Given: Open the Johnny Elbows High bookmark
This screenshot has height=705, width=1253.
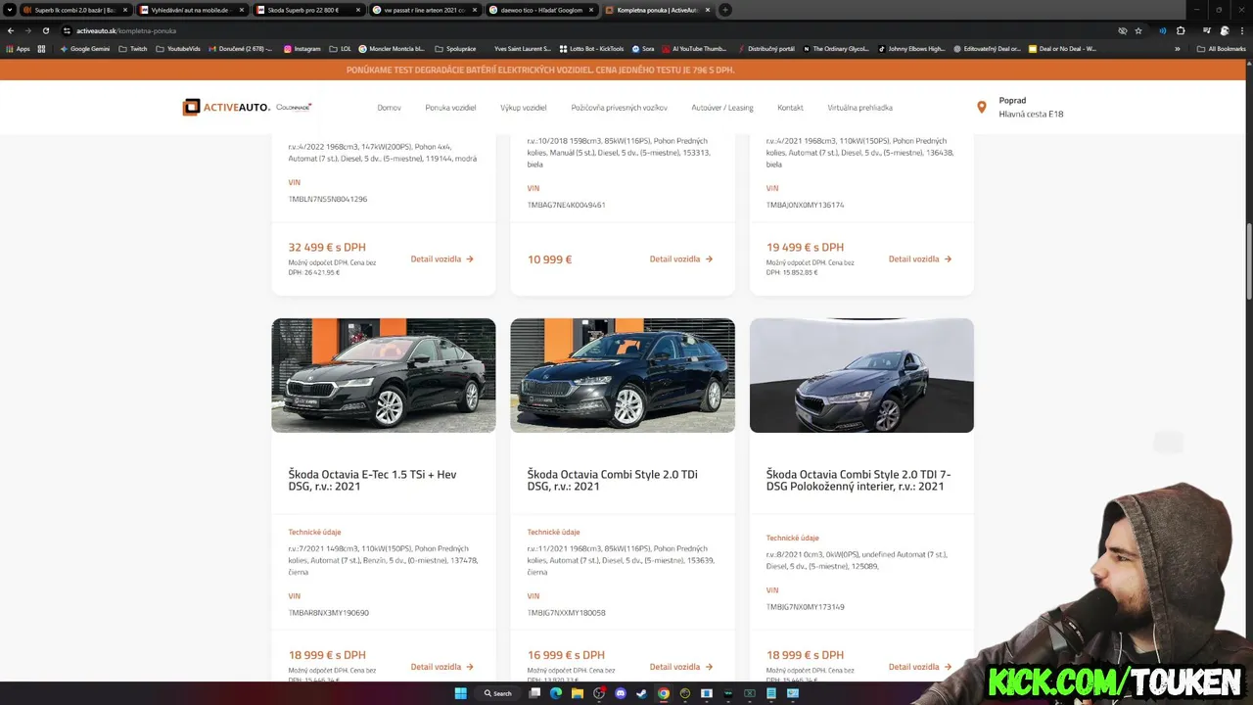Looking at the screenshot, I should pyautogui.click(x=911, y=48).
